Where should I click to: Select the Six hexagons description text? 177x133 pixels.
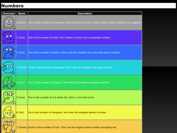[67, 112]
